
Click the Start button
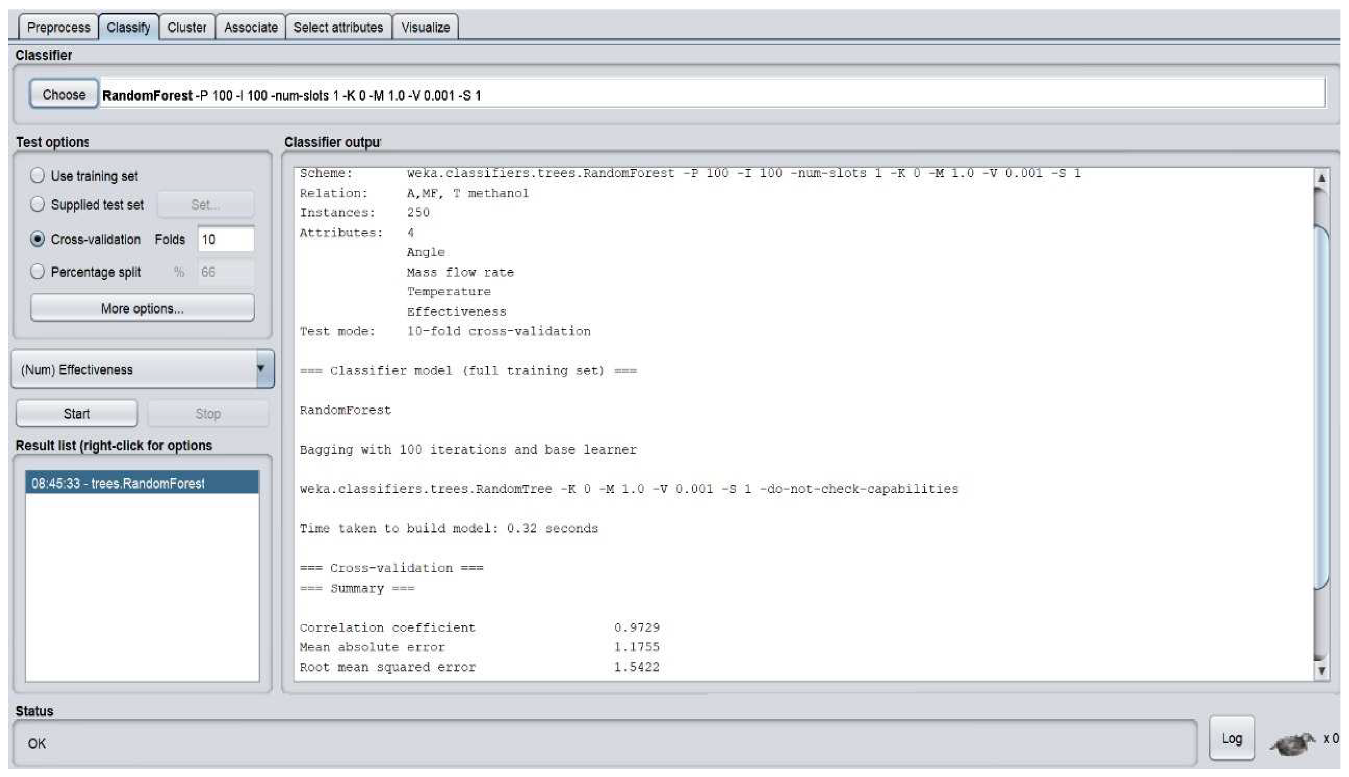(76, 414)
